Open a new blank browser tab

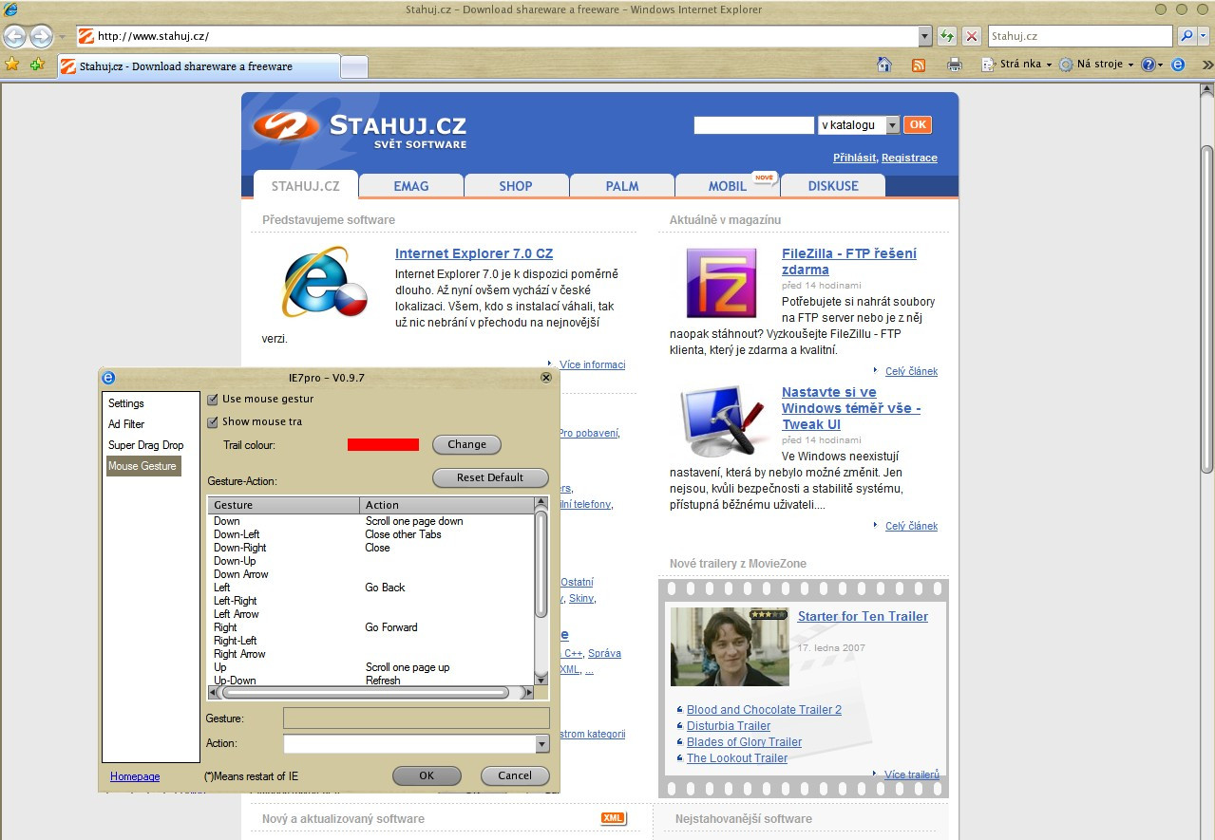click(x=354, y=66)
